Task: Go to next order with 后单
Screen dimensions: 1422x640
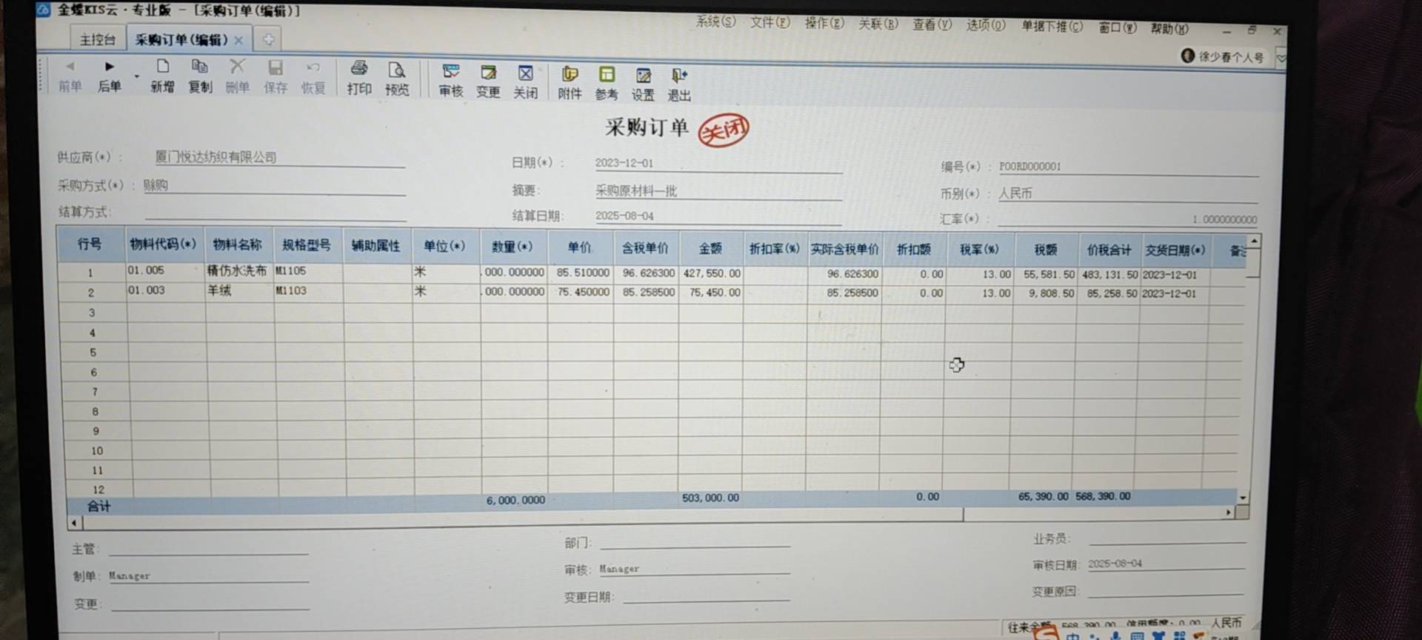Action: tap(109, 76)
